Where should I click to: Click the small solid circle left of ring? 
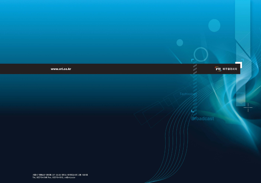(x=180, y=42)
